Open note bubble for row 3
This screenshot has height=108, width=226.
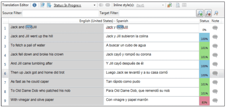coord(215,46)
